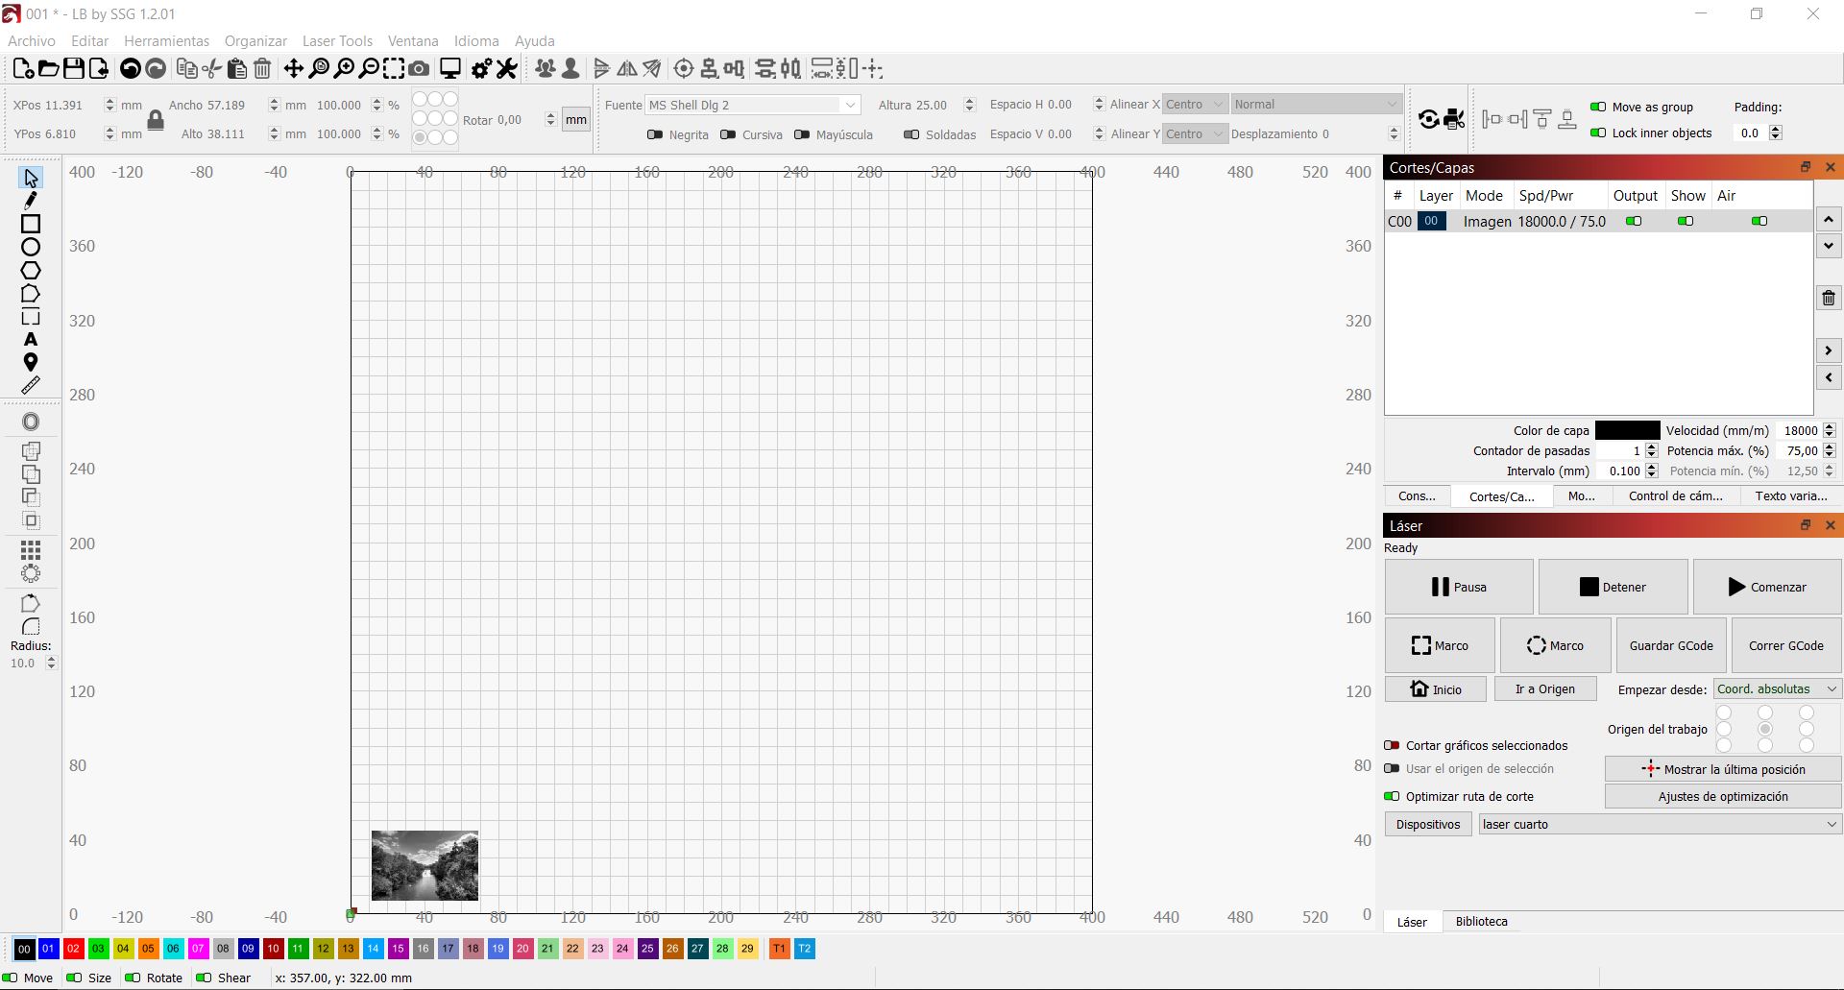
Task: Open the Fuente font dropdown
Action: [x=752, y=105]
